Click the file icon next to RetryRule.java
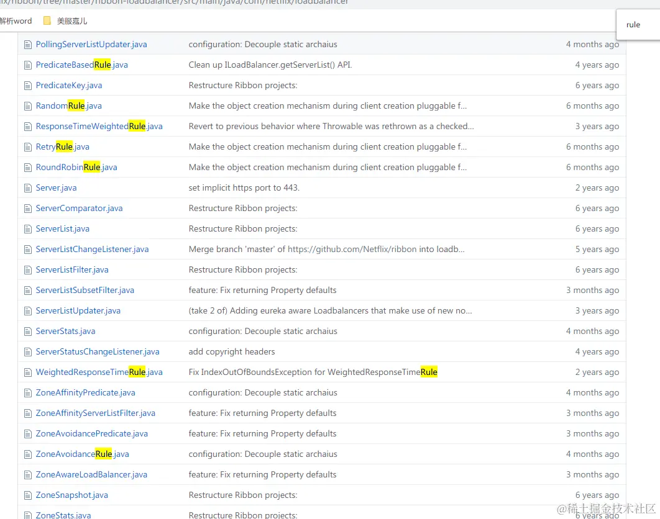The image size is (660, 519). tap(27, 146)
